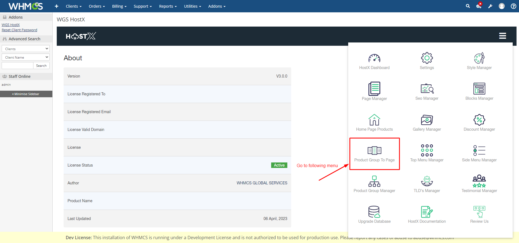Toggle the HostX hamburger menu

click(x=502, y=36)
